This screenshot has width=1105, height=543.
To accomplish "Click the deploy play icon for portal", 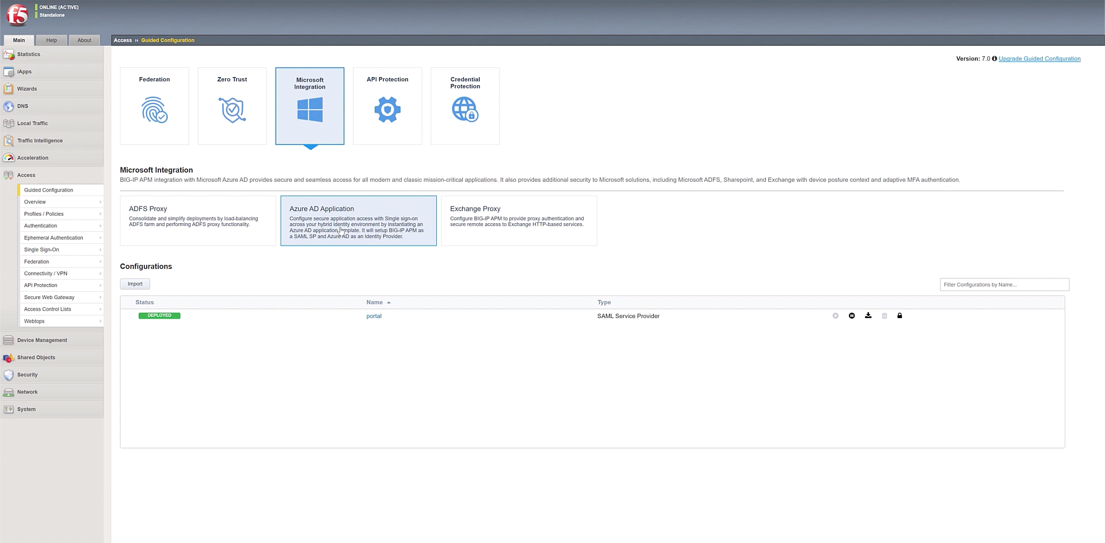I will click(x=835, y=316).
